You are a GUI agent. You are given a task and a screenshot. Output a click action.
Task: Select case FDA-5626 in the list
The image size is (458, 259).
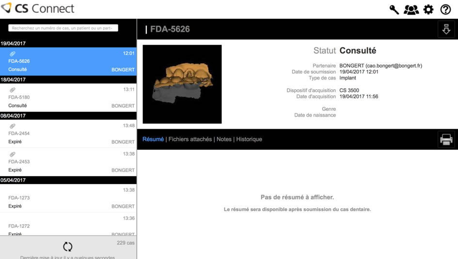click(68, 61)
